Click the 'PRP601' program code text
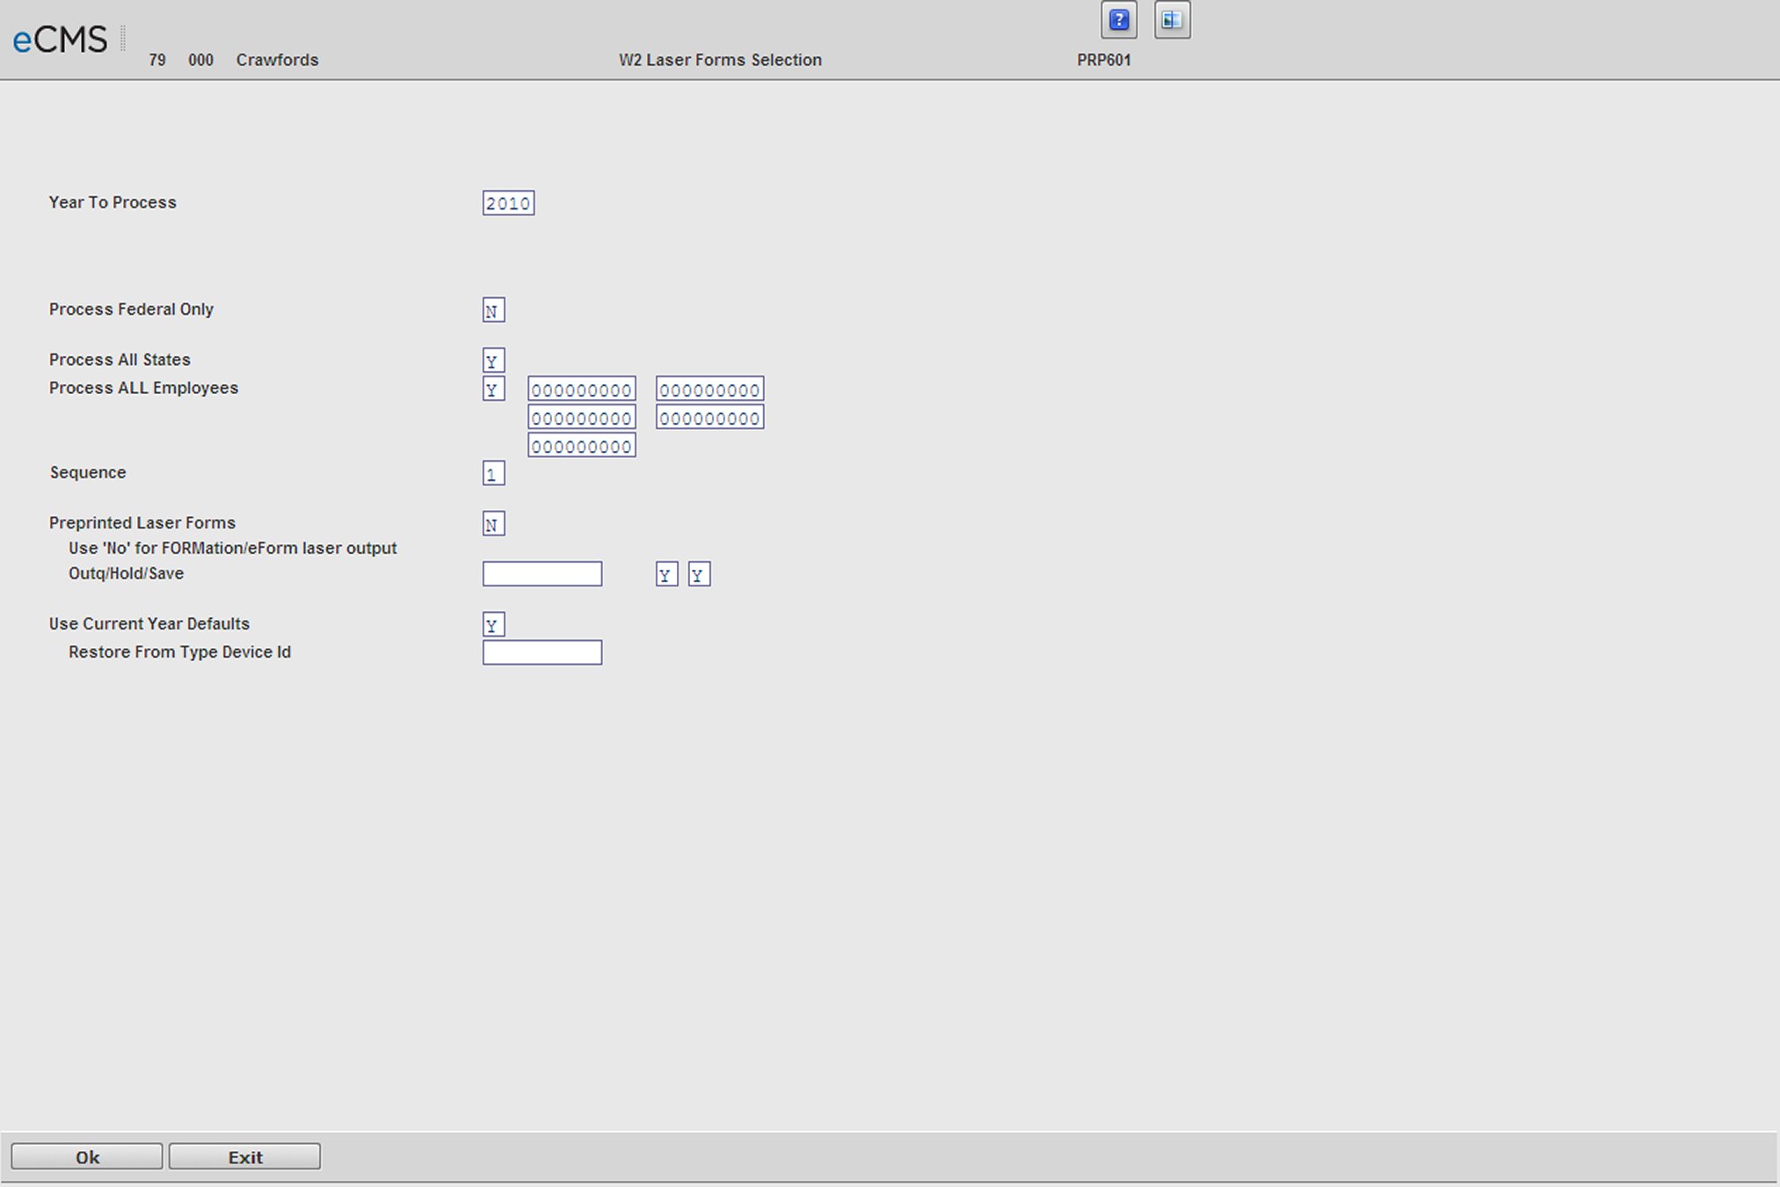Viewport: 1780px width, 1187px height. [1104, 60]
